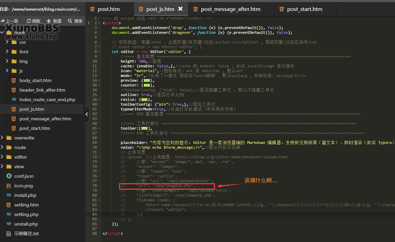The image size is (395, 242).
Task: Expand the view folder
Action: (x=2, y=166)
